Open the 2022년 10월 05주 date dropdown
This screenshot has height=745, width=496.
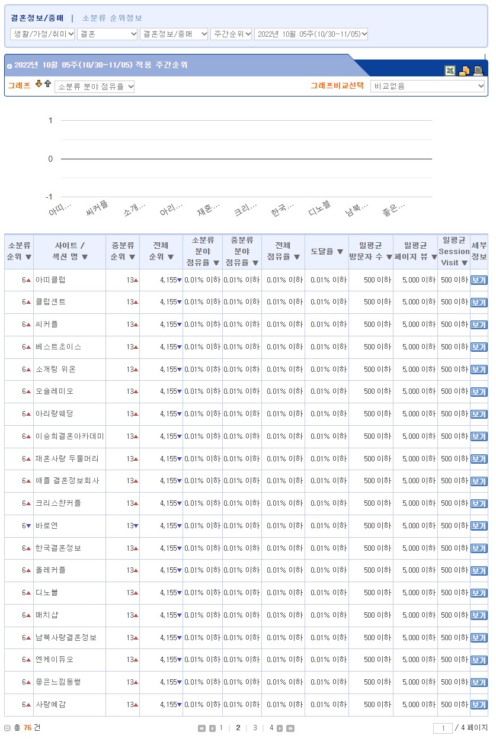(x=311, y=34)
